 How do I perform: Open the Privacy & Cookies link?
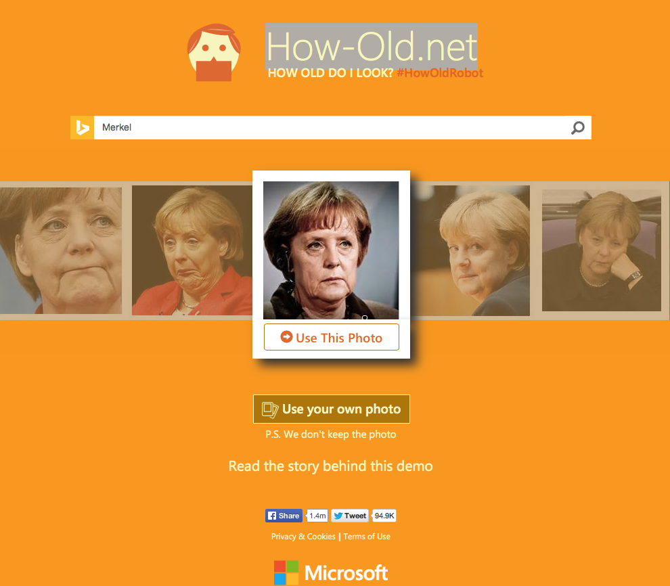pyautogui.click(x=303, y=537)
